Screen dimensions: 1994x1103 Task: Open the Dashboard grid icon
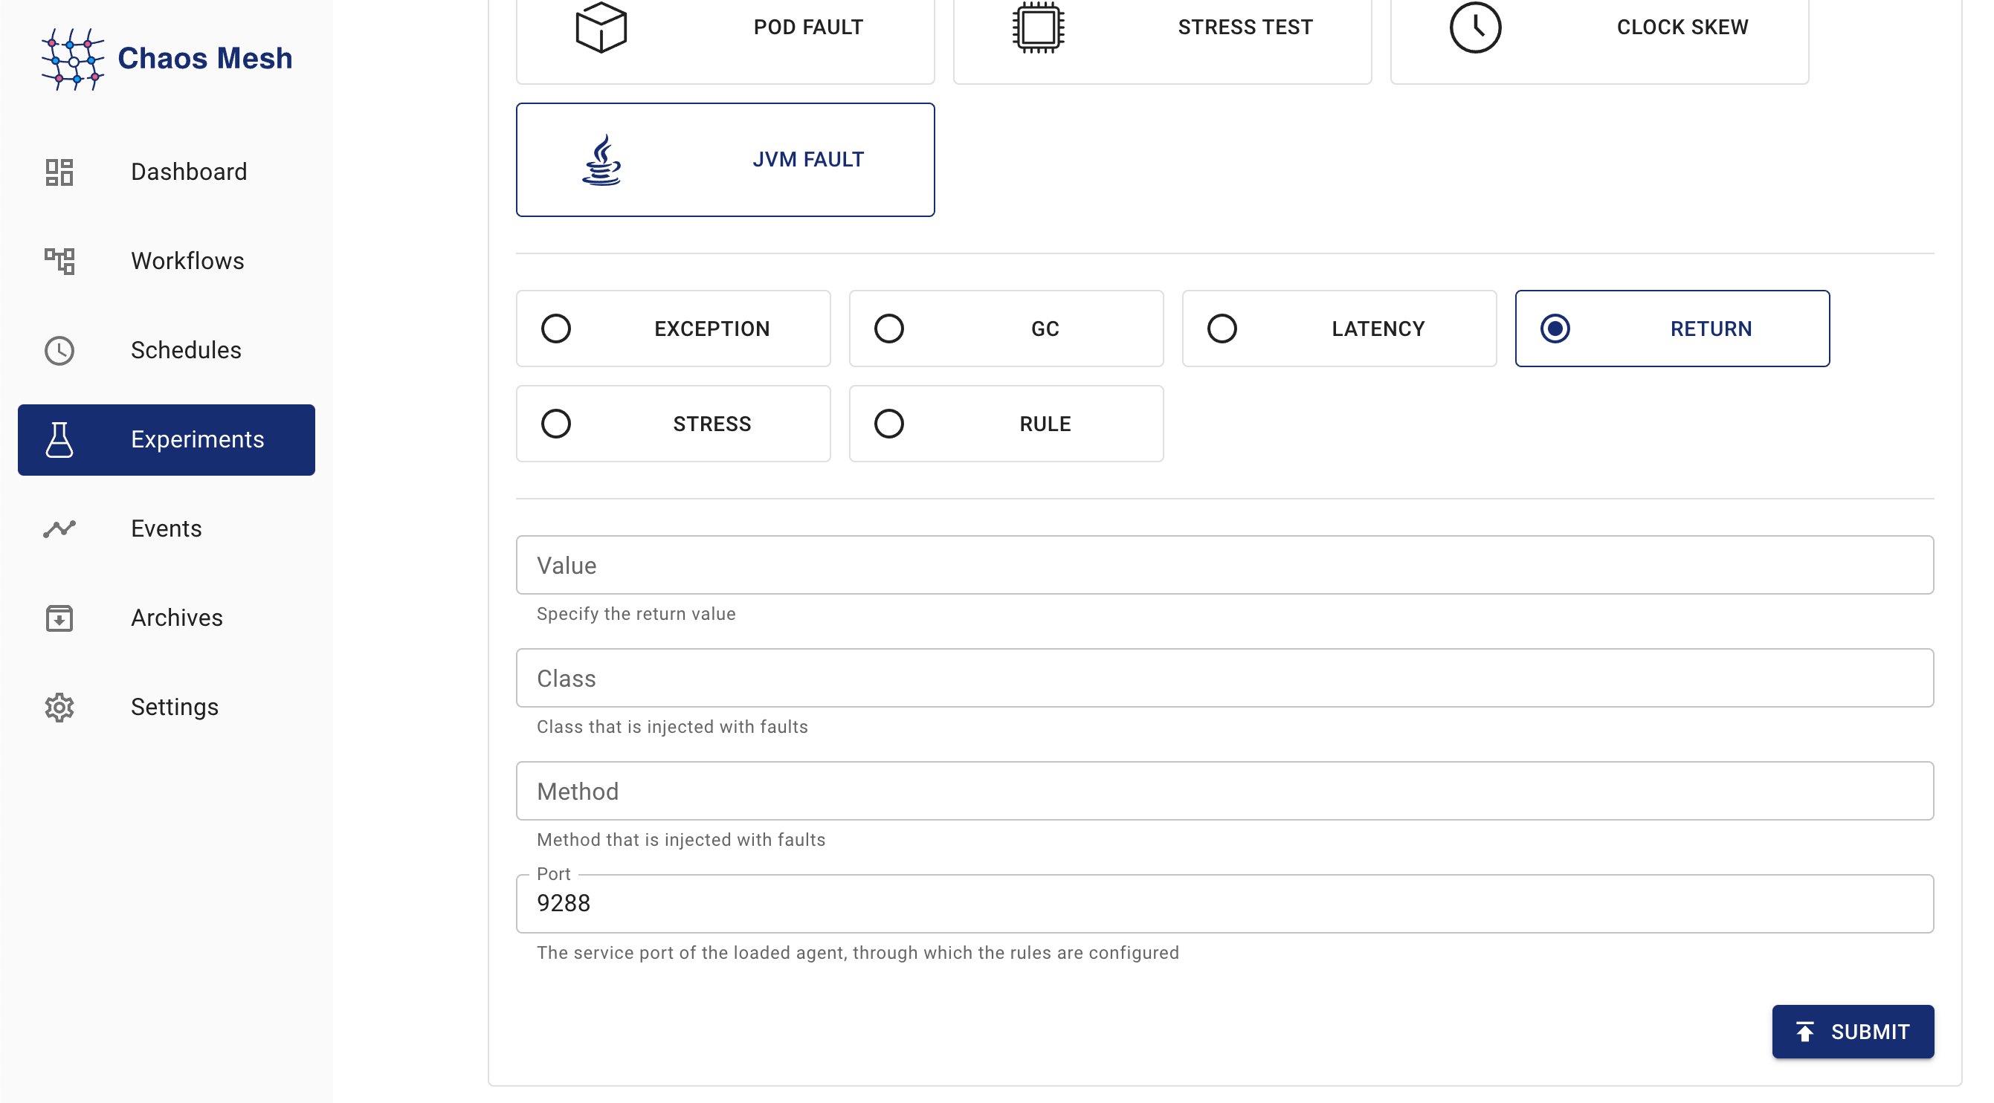(x=59, y=172)
